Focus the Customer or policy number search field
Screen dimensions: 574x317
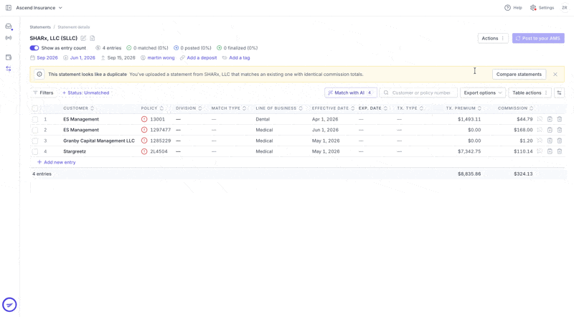418,93
